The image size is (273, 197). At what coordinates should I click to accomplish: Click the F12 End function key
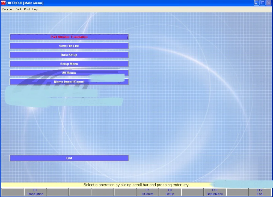coord(260,192)
